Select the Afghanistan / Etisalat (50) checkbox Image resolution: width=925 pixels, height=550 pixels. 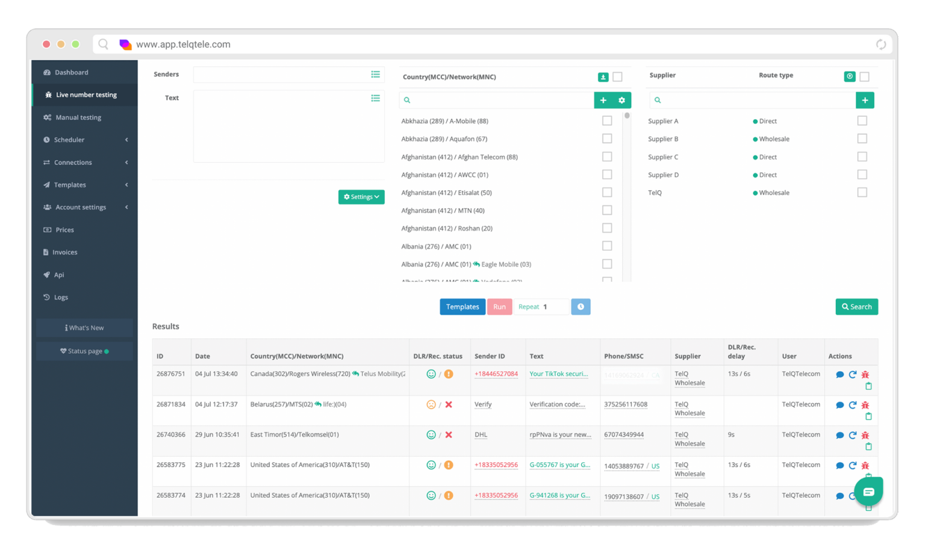[607, 193]
